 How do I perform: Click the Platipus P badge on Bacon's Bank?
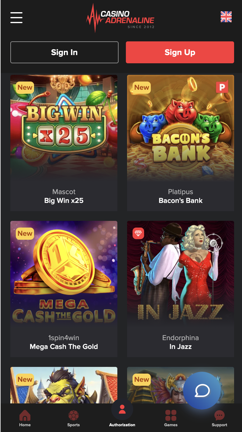(222, 87)
